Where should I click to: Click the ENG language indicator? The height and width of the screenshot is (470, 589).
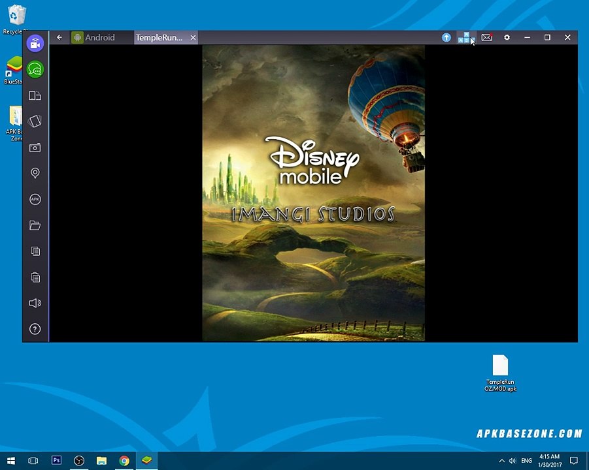[x=527, y=461]
